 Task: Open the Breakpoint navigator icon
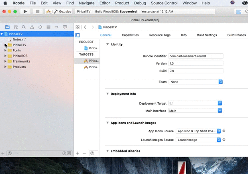click(x=57, y=27)
